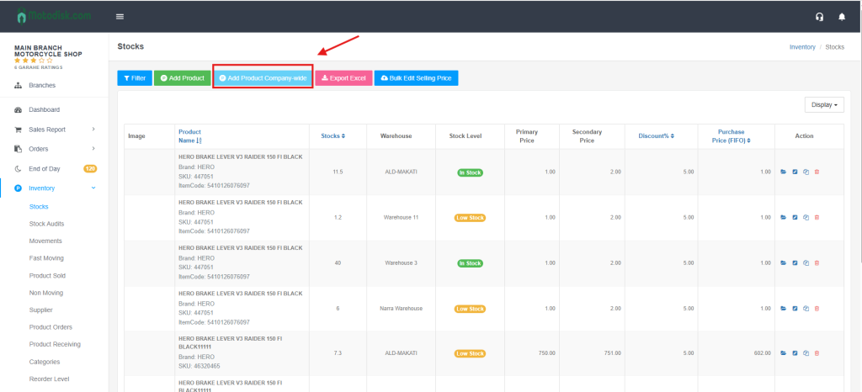Delete the ALD-MAKATI stock at 11.5
Viewport: 862px width, 392px height.
point(817,172)
